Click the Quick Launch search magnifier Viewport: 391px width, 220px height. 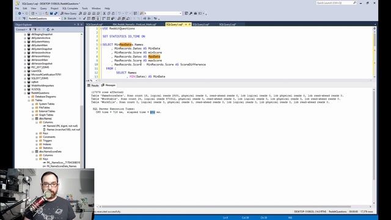354,2
